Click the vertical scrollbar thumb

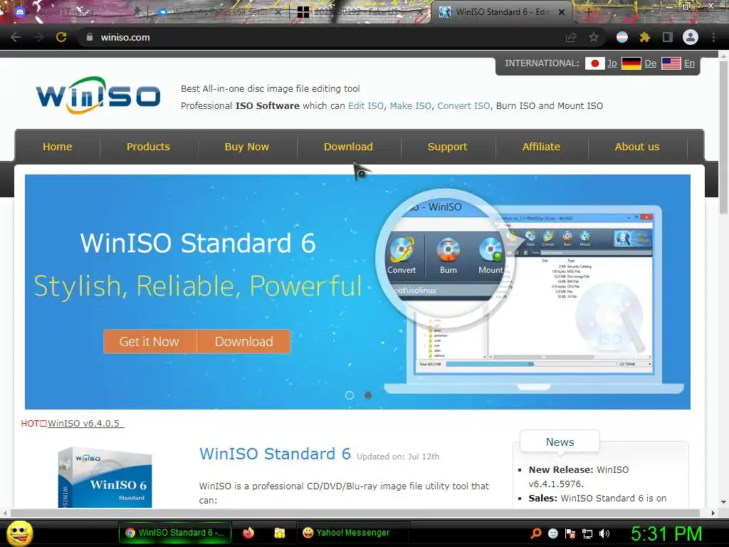tap(723, 137)
